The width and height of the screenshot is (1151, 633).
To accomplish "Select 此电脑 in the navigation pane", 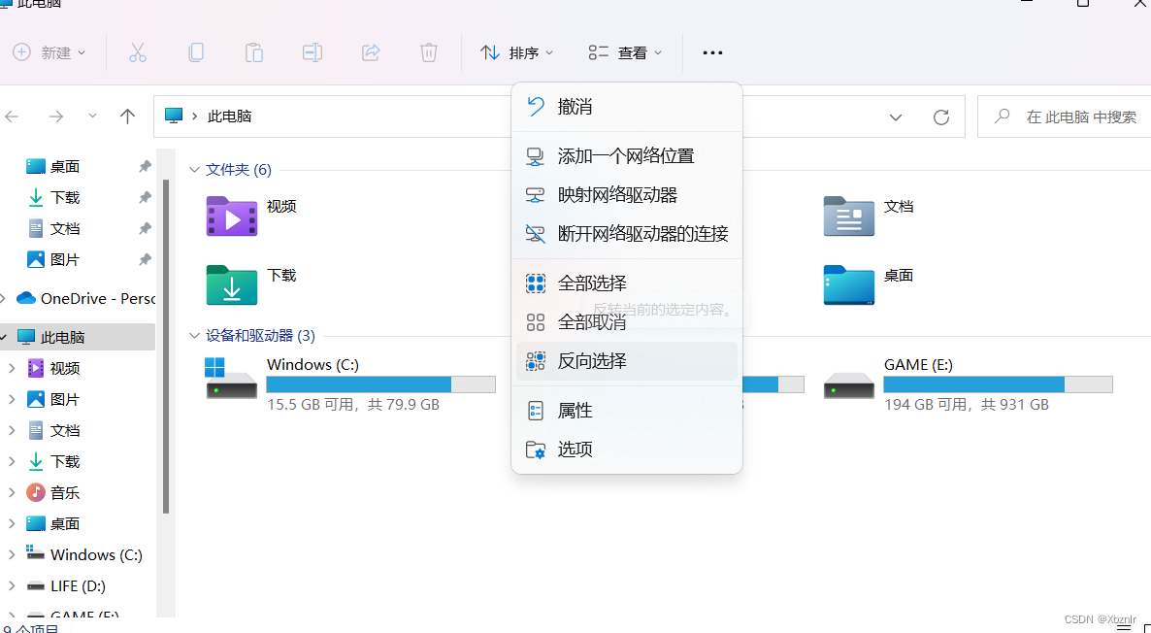I will pos(77,337).
